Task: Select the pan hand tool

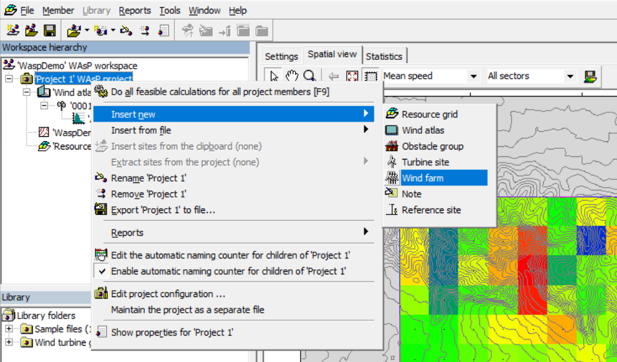Action: pyautogui.click(x=291, y=76)
